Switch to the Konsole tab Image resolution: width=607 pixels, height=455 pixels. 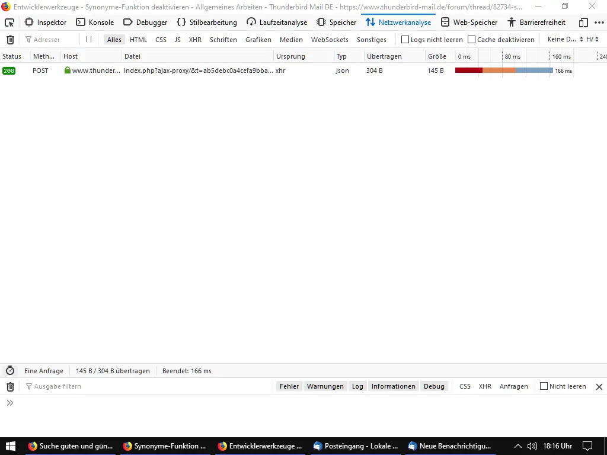(95, 23)
